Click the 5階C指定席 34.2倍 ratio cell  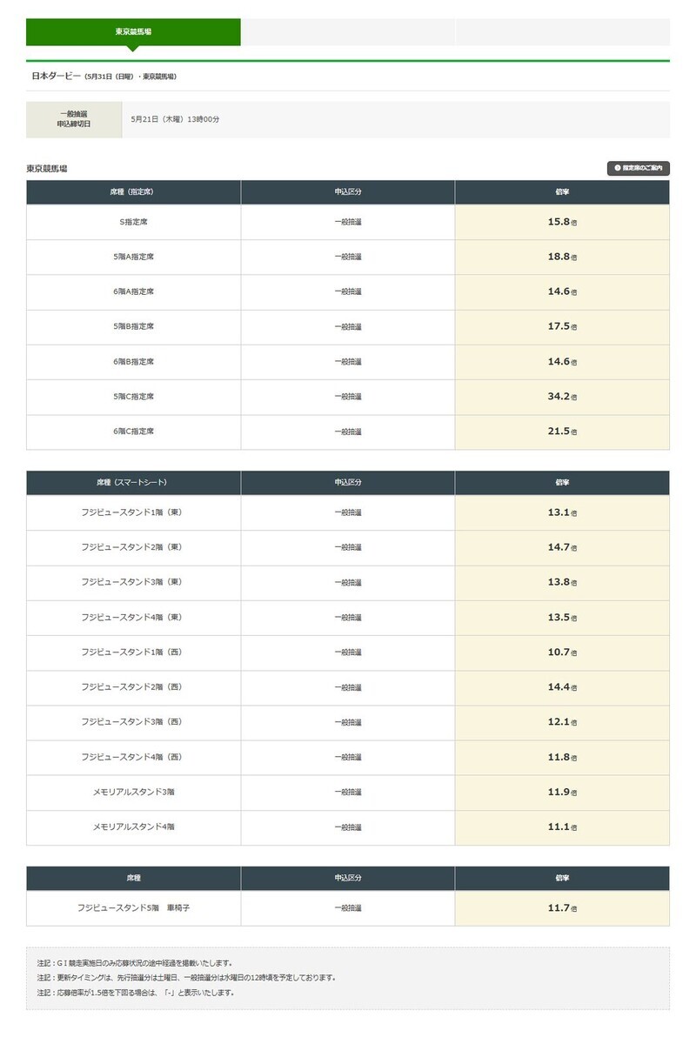pos(562,397)
